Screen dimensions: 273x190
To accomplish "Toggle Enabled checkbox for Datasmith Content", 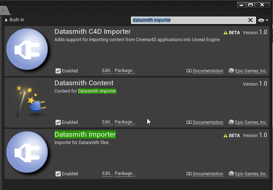I will point(58,122).
